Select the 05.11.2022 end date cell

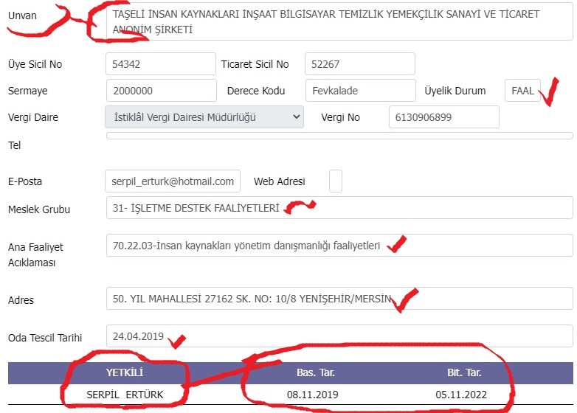pyautogui.click(x=461, y=395)
